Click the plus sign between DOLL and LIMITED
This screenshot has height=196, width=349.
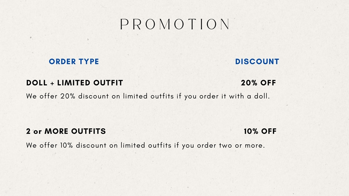pyautogui.click(x=52, y=83)
